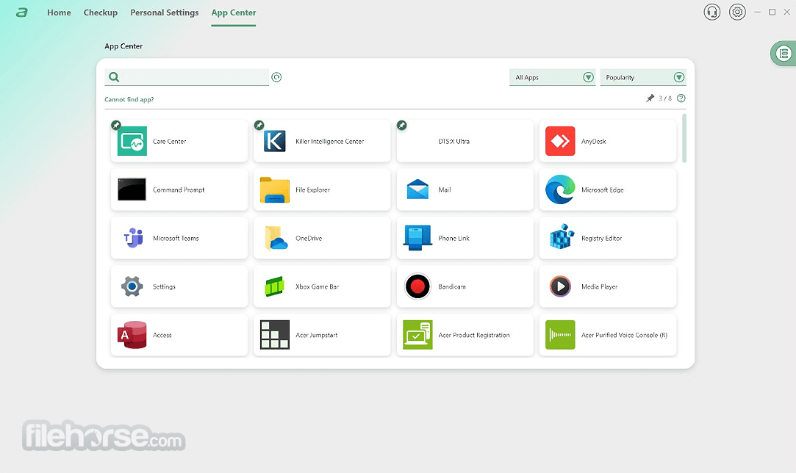Unpin Care Center using its pin badge
796x473 pixels.
[x=116, y=125]
